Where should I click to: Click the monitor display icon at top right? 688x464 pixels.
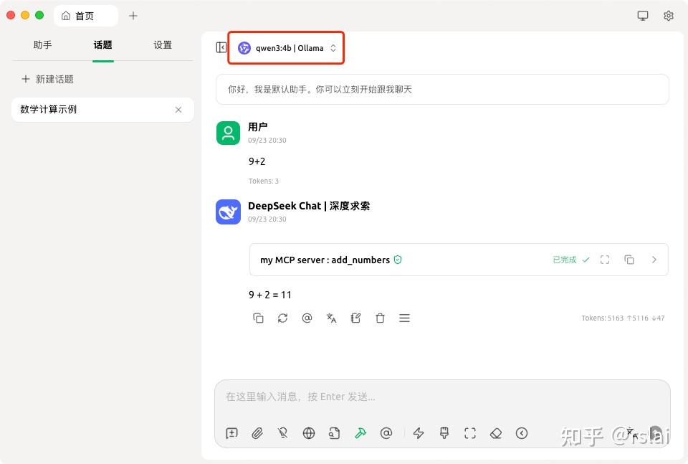642,16
